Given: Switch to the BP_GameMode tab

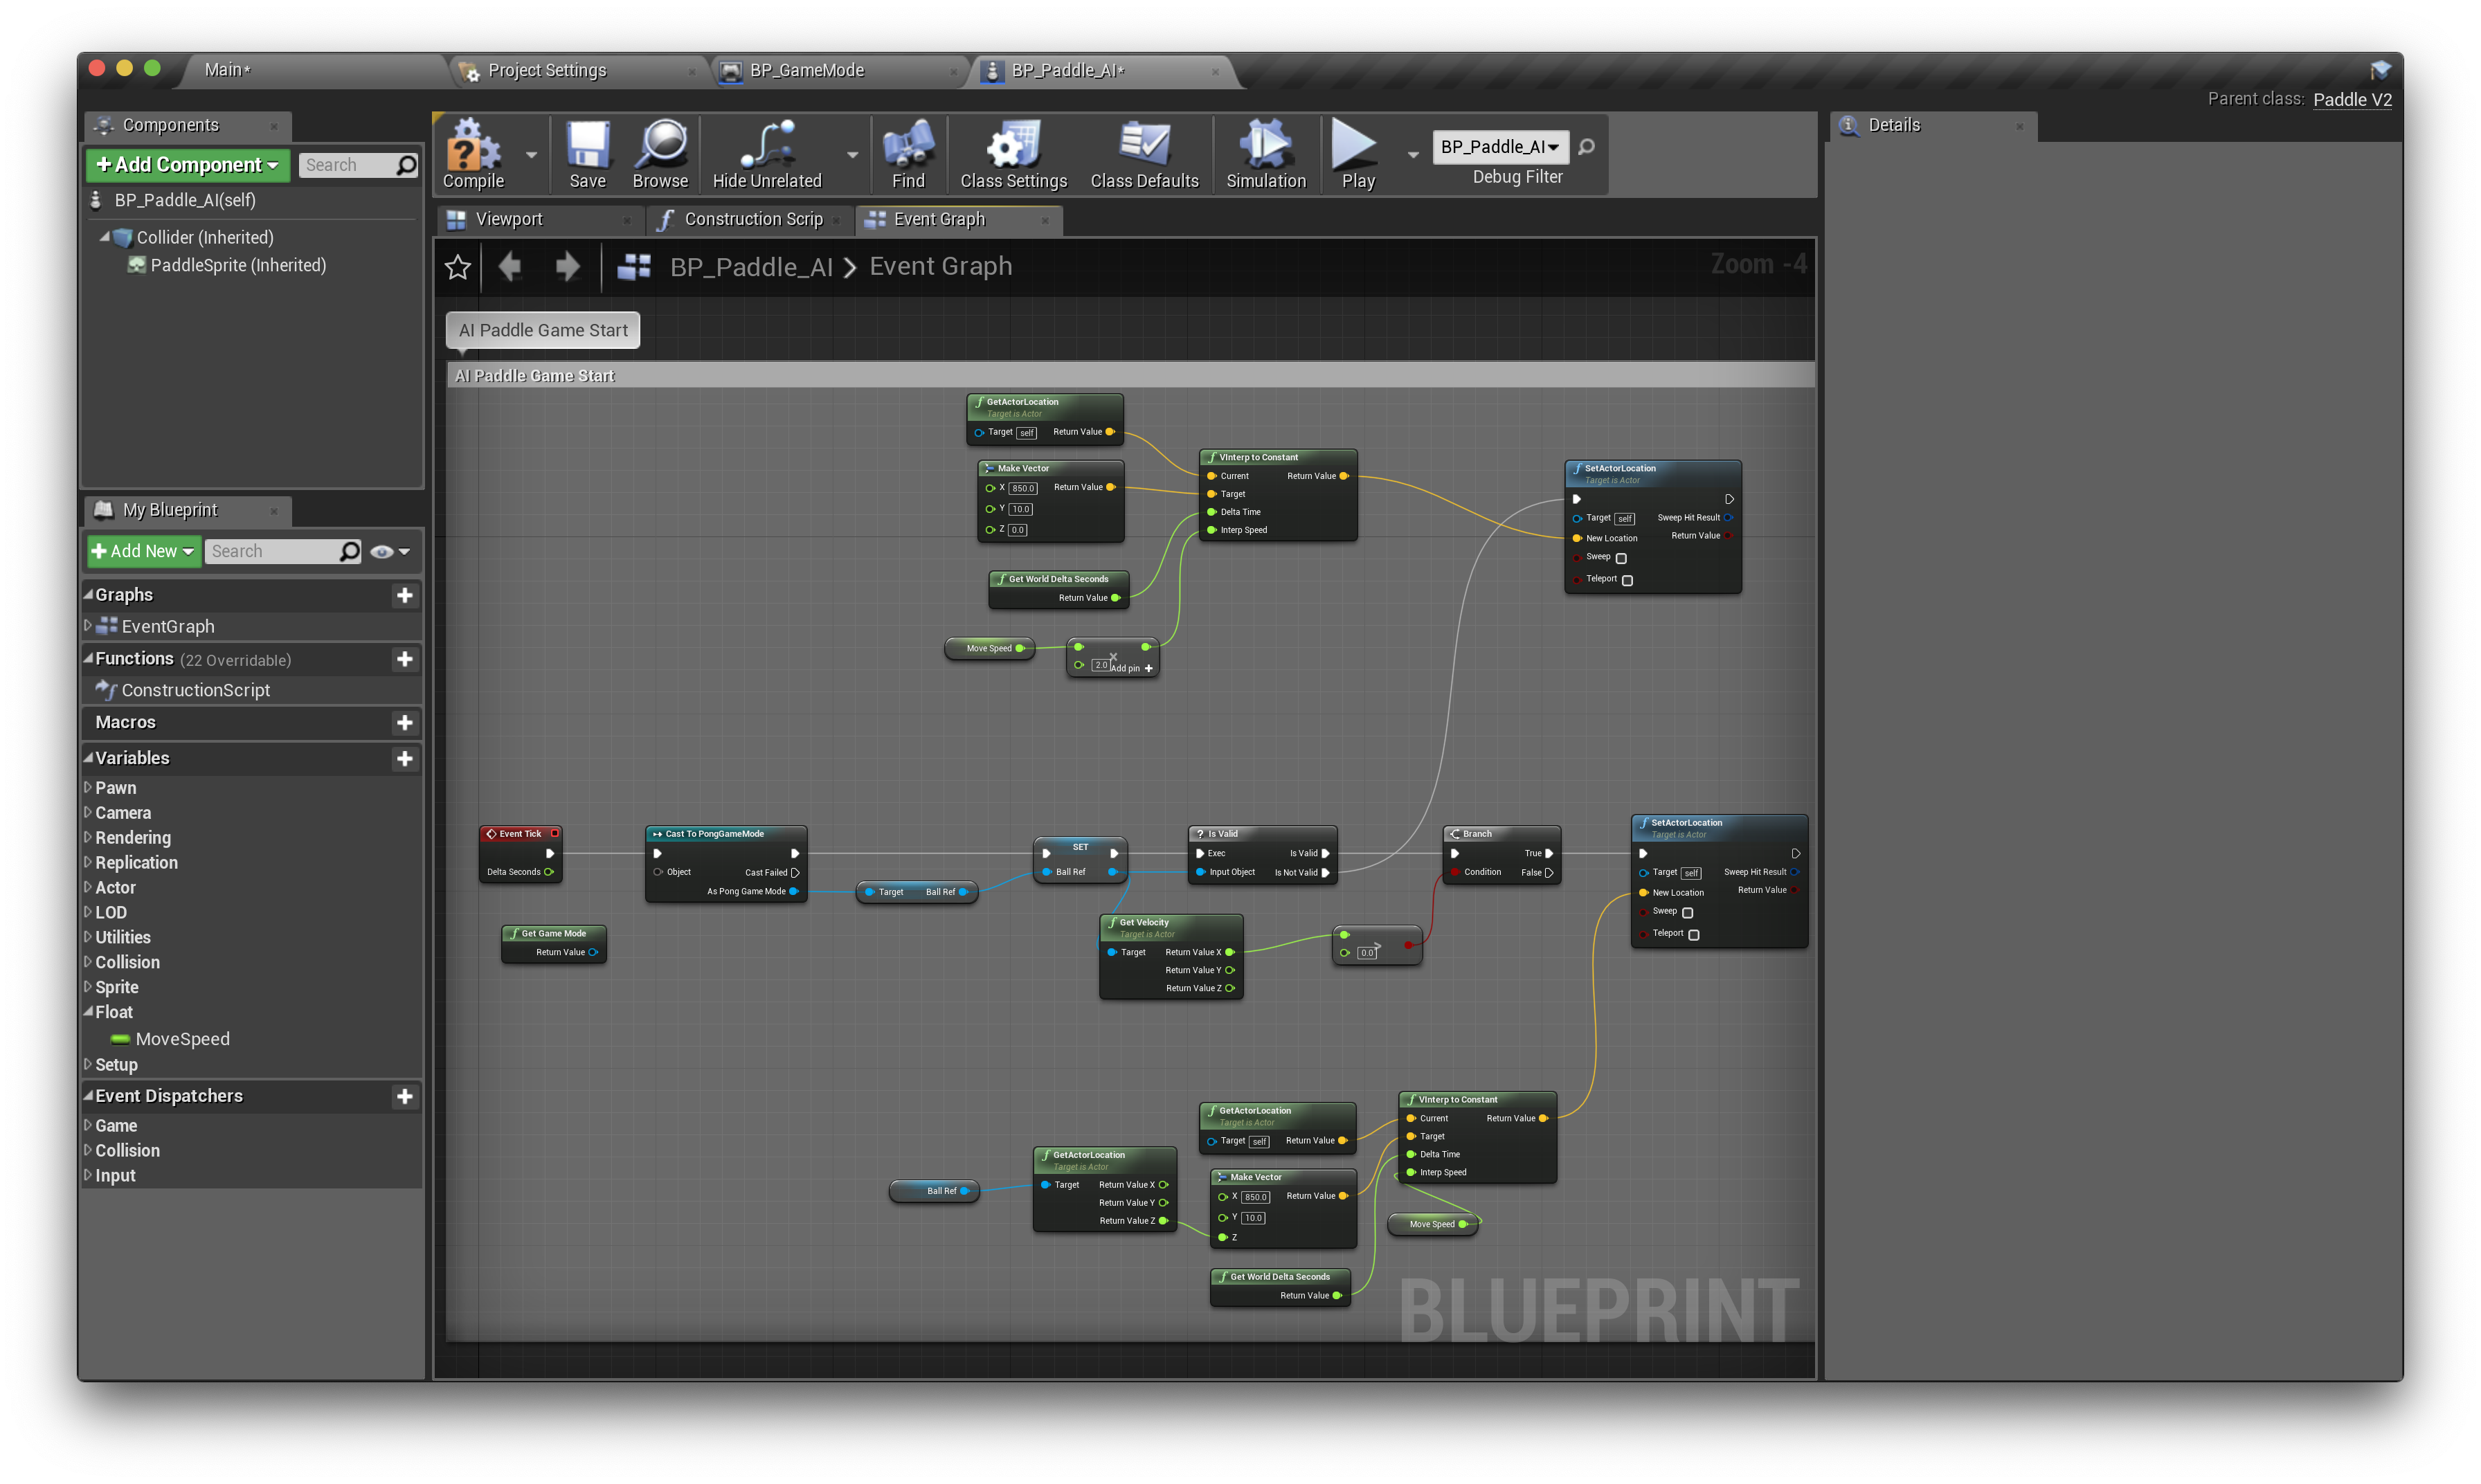Looking at the screenshot, I should point(806,70).
